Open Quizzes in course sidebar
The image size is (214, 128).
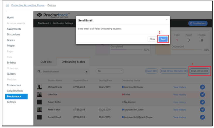[11, 74]
